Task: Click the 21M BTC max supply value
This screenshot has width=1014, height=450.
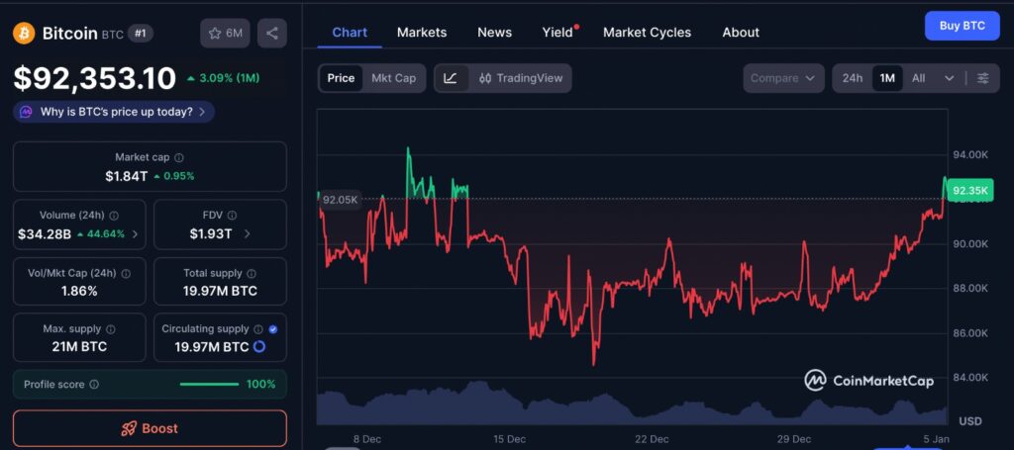Action: coord(79,347)
